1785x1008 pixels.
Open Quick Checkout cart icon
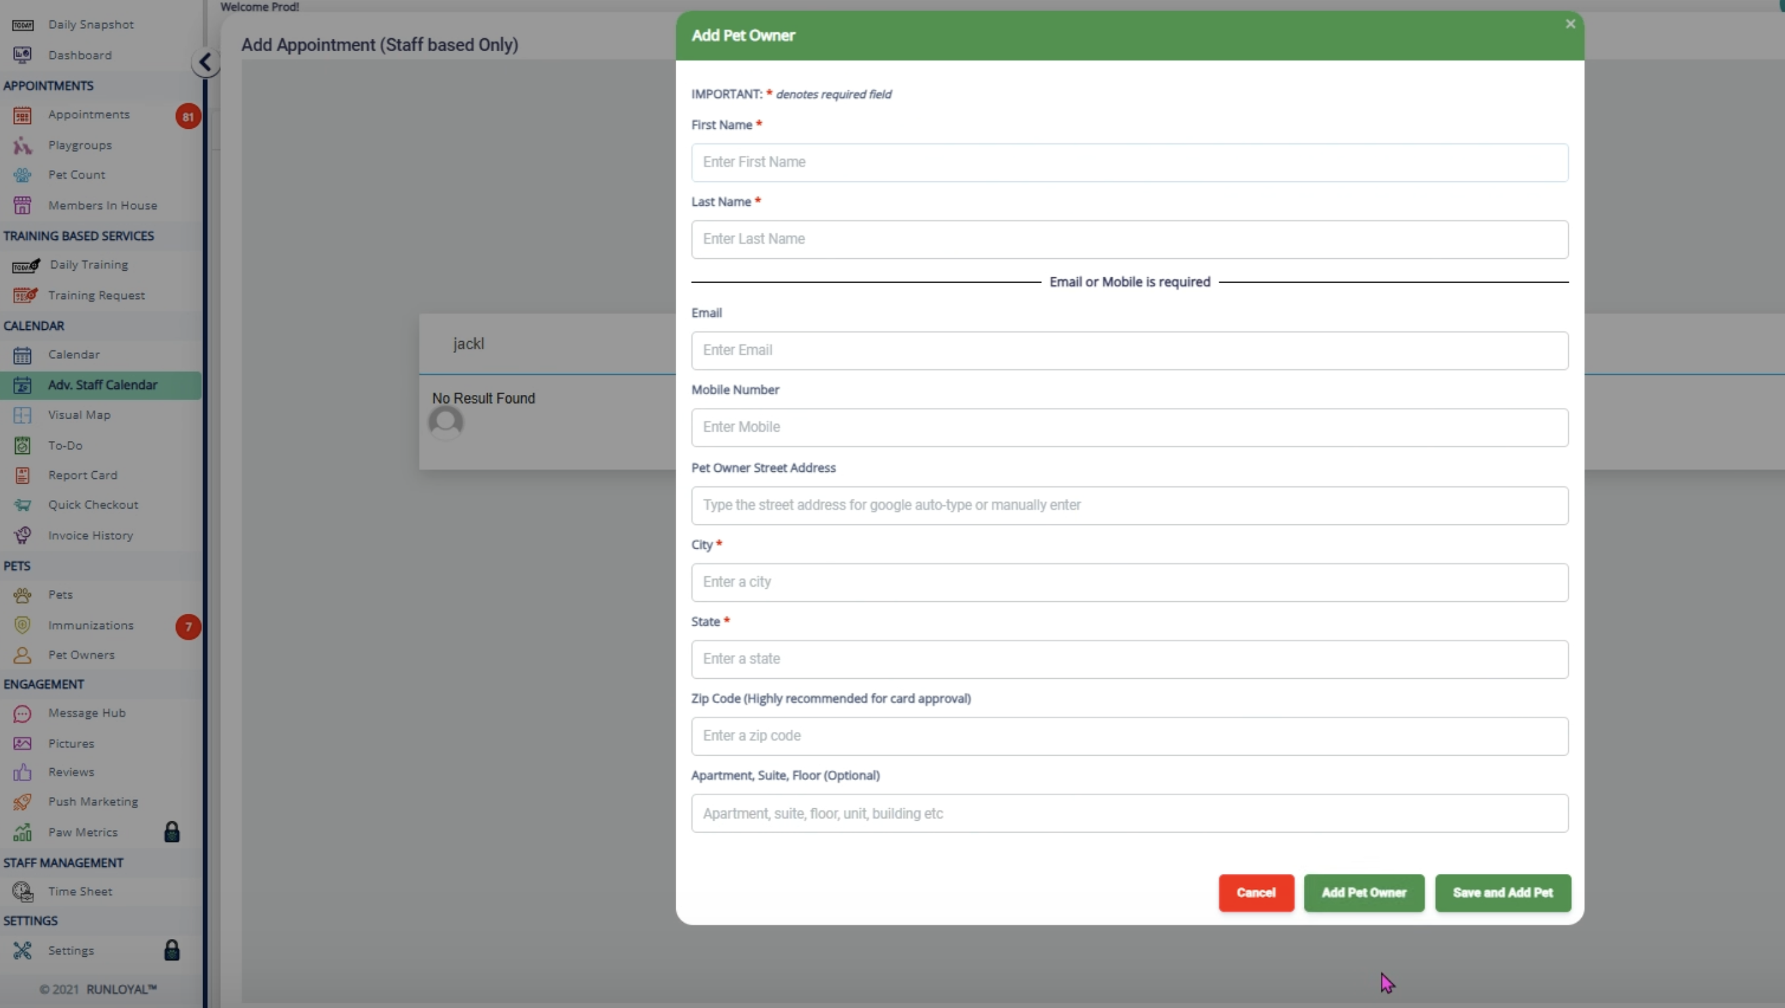tap(22, 505)
